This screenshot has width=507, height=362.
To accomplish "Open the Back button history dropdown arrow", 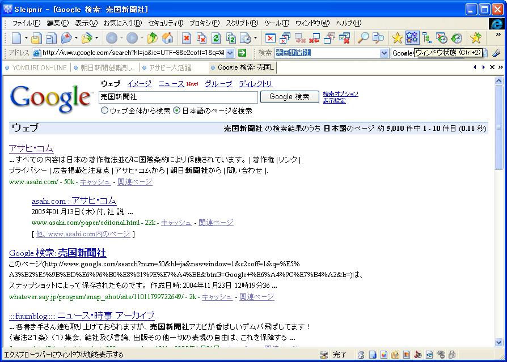I will tap(121, 38).
